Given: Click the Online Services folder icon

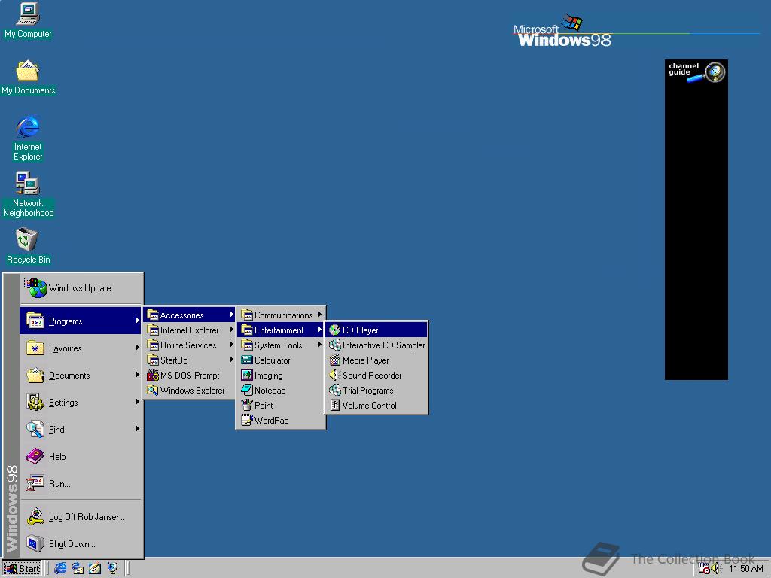Looking at the screenshot, I should (x=153, y=345).
